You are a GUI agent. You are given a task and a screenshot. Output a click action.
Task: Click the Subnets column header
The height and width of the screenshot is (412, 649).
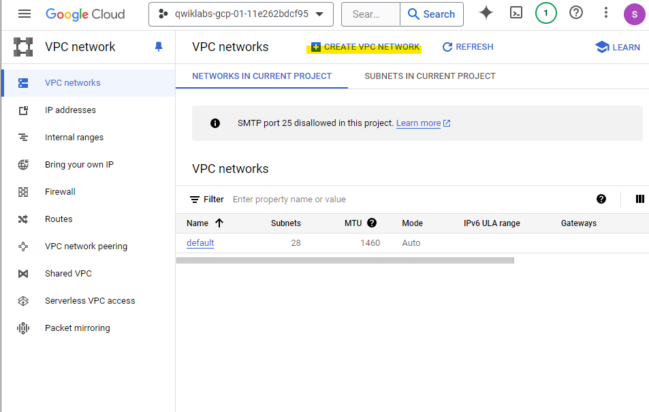pos(285,223)
